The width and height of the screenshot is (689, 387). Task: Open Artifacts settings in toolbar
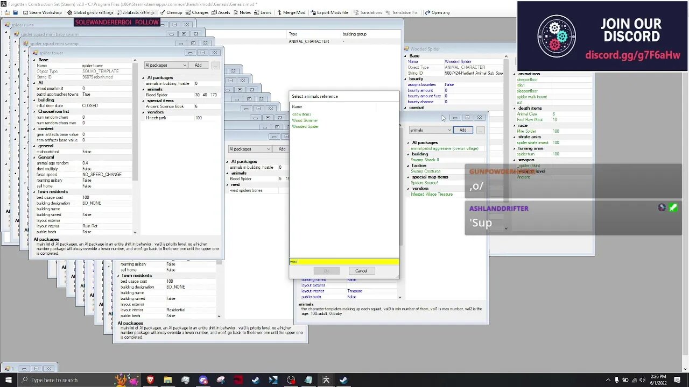coord(135,12)
